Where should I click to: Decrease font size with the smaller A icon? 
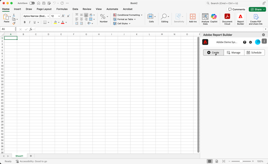click(x=68, y=16)
